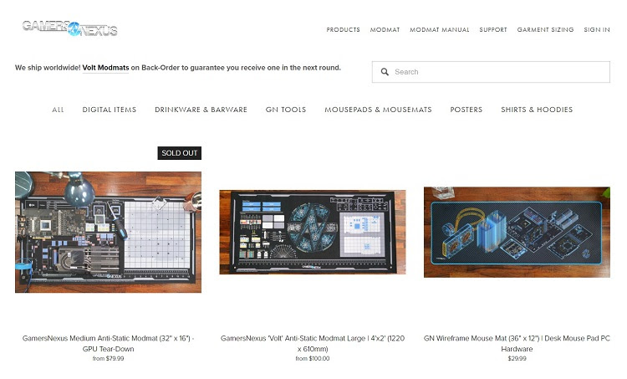The height and width of the screenshot is (379, 627).
Task: Select the Digital Items category
Action: click(110, 110)
